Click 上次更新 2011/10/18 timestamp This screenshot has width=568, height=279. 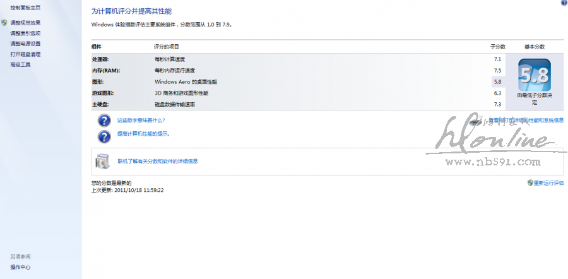tap(128, 190)
